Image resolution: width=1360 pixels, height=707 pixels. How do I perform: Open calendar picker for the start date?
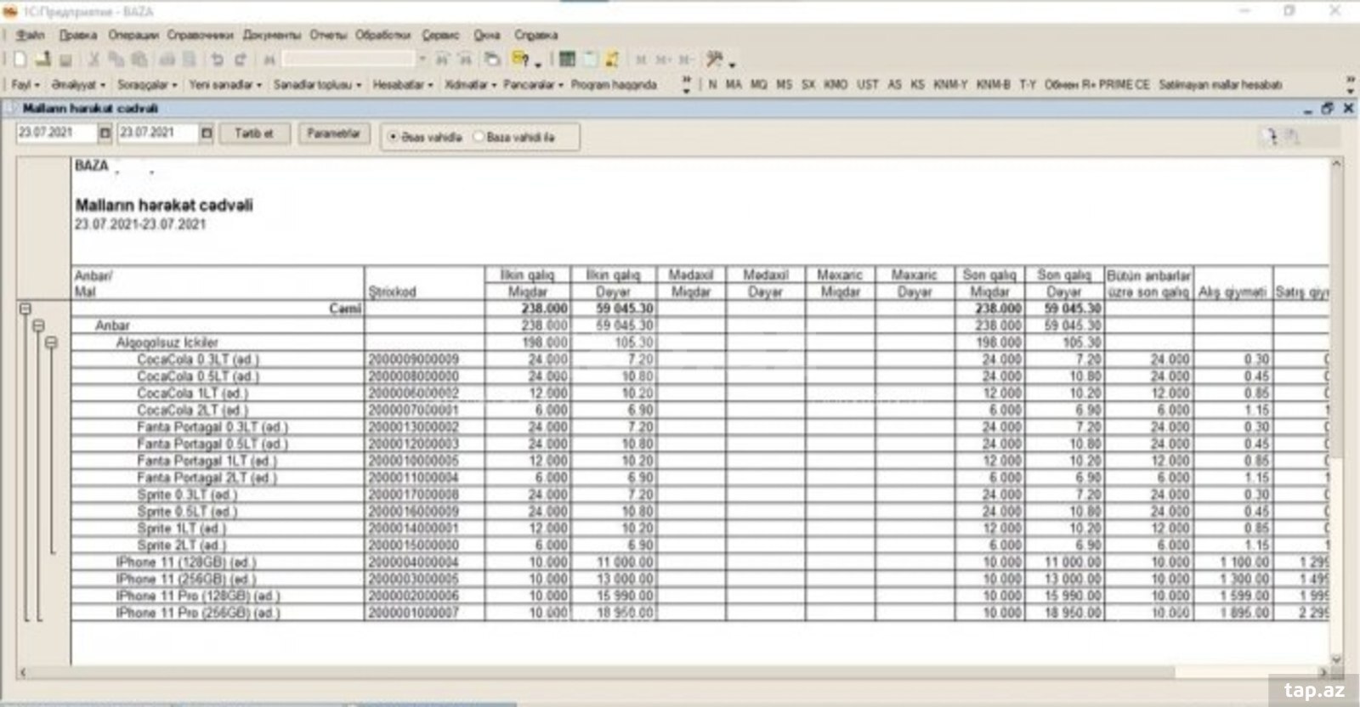pyautogui.click(x=105, y=133)
